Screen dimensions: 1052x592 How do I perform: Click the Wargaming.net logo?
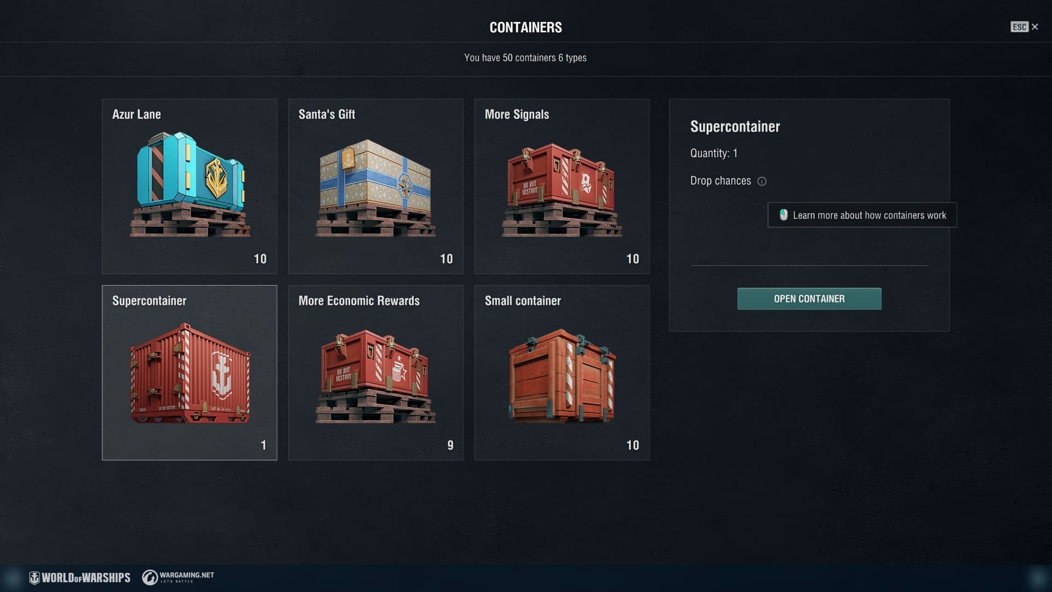pyautogui.click(x=178, y=577)
